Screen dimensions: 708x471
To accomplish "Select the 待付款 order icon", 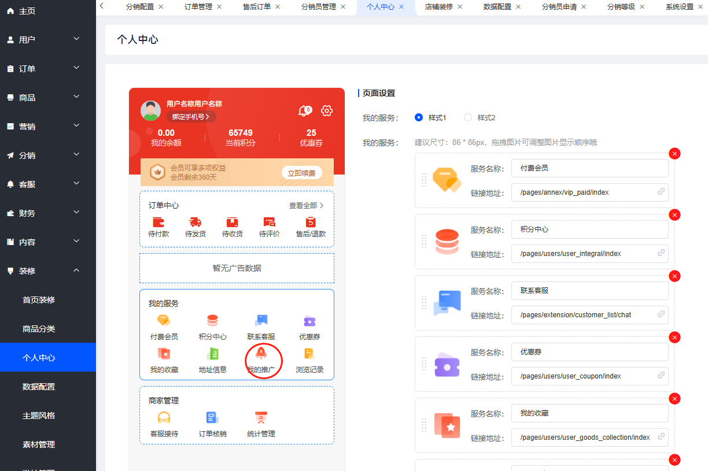I will (x=158, y=222).
